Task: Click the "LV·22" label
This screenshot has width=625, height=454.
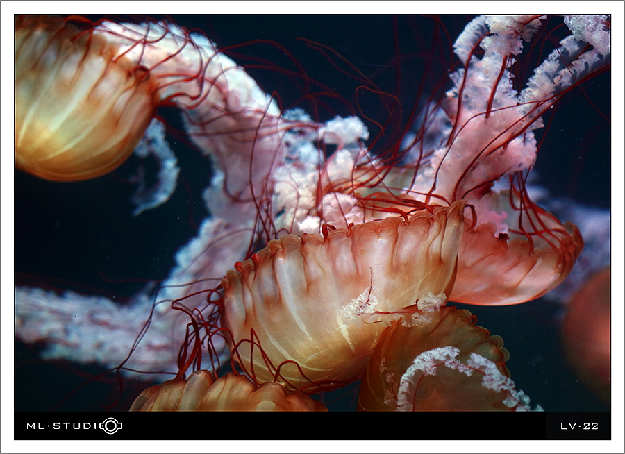Action: point(579,426)
